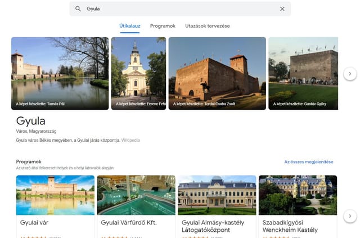Click Az összes megjelenítése link
This screenshot has height=238, width=360.
(309, 161)
